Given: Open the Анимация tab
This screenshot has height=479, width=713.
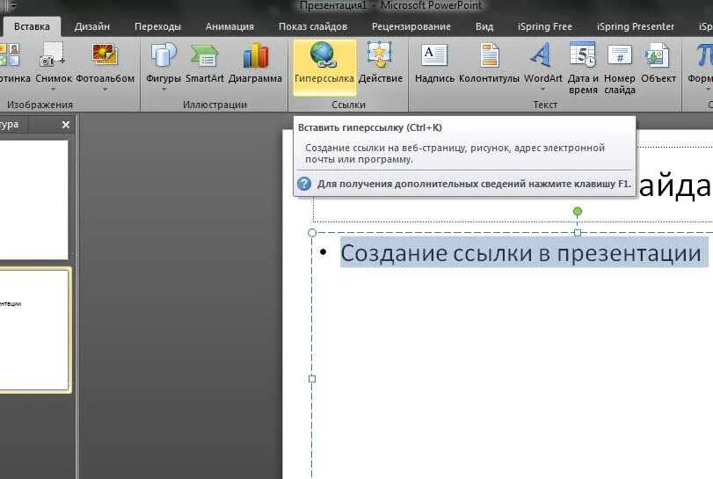Looking at the screenshot, I should click(x=229, y=27).
